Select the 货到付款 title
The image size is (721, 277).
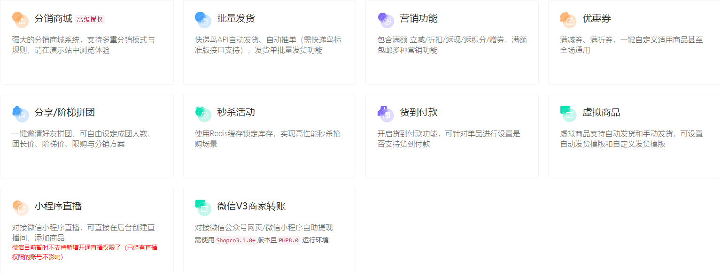[419, 113]
